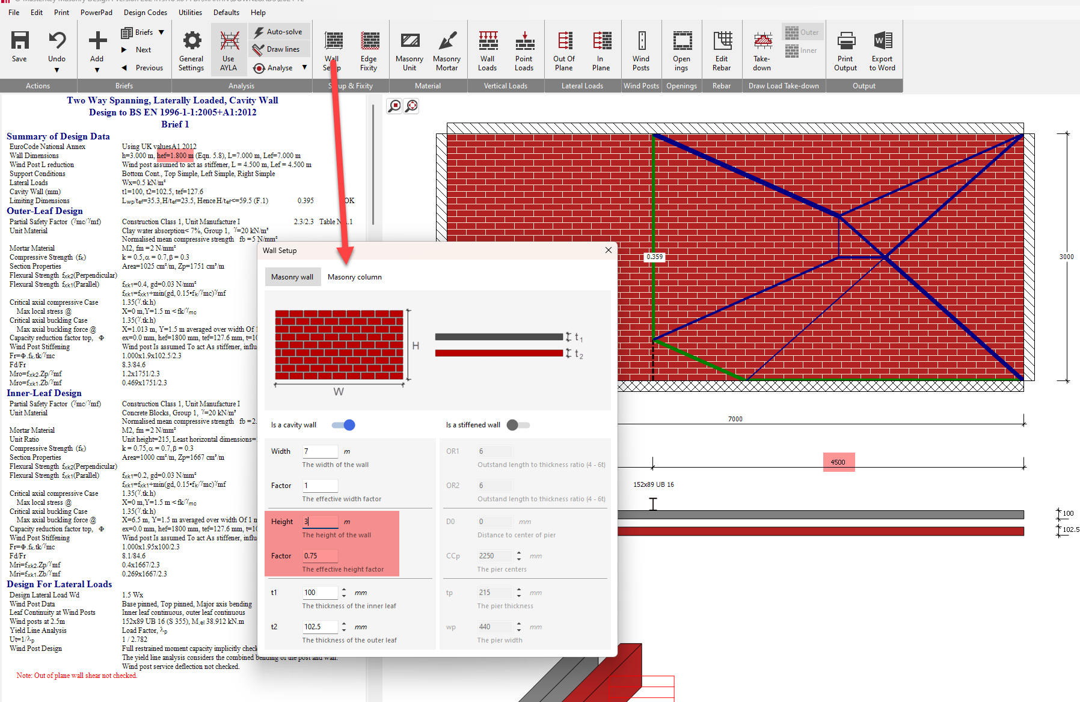This screenshot has width=1080, height=702.
Task: Click the Auto-solve button
Action: 278,32
